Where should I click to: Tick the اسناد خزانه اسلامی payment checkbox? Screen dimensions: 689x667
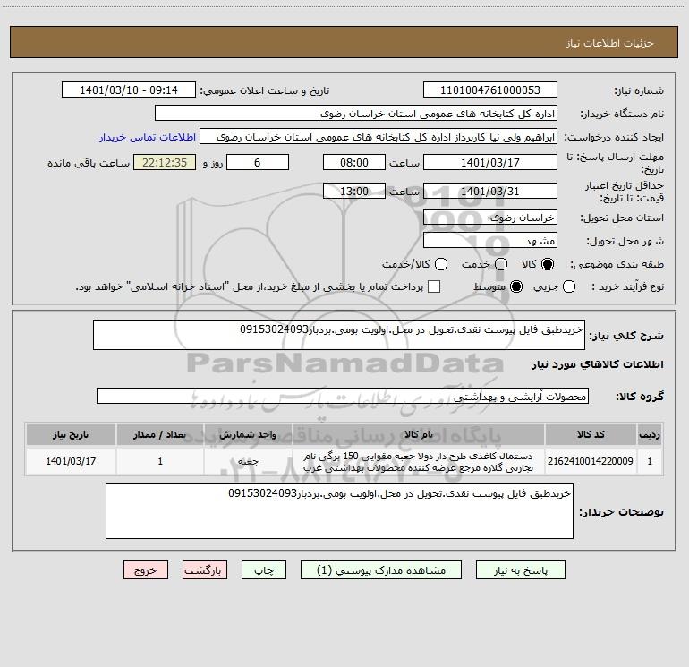pos(434,286)
